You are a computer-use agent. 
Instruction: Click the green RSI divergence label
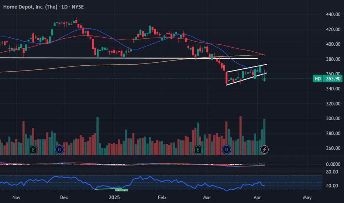point(121,190)
